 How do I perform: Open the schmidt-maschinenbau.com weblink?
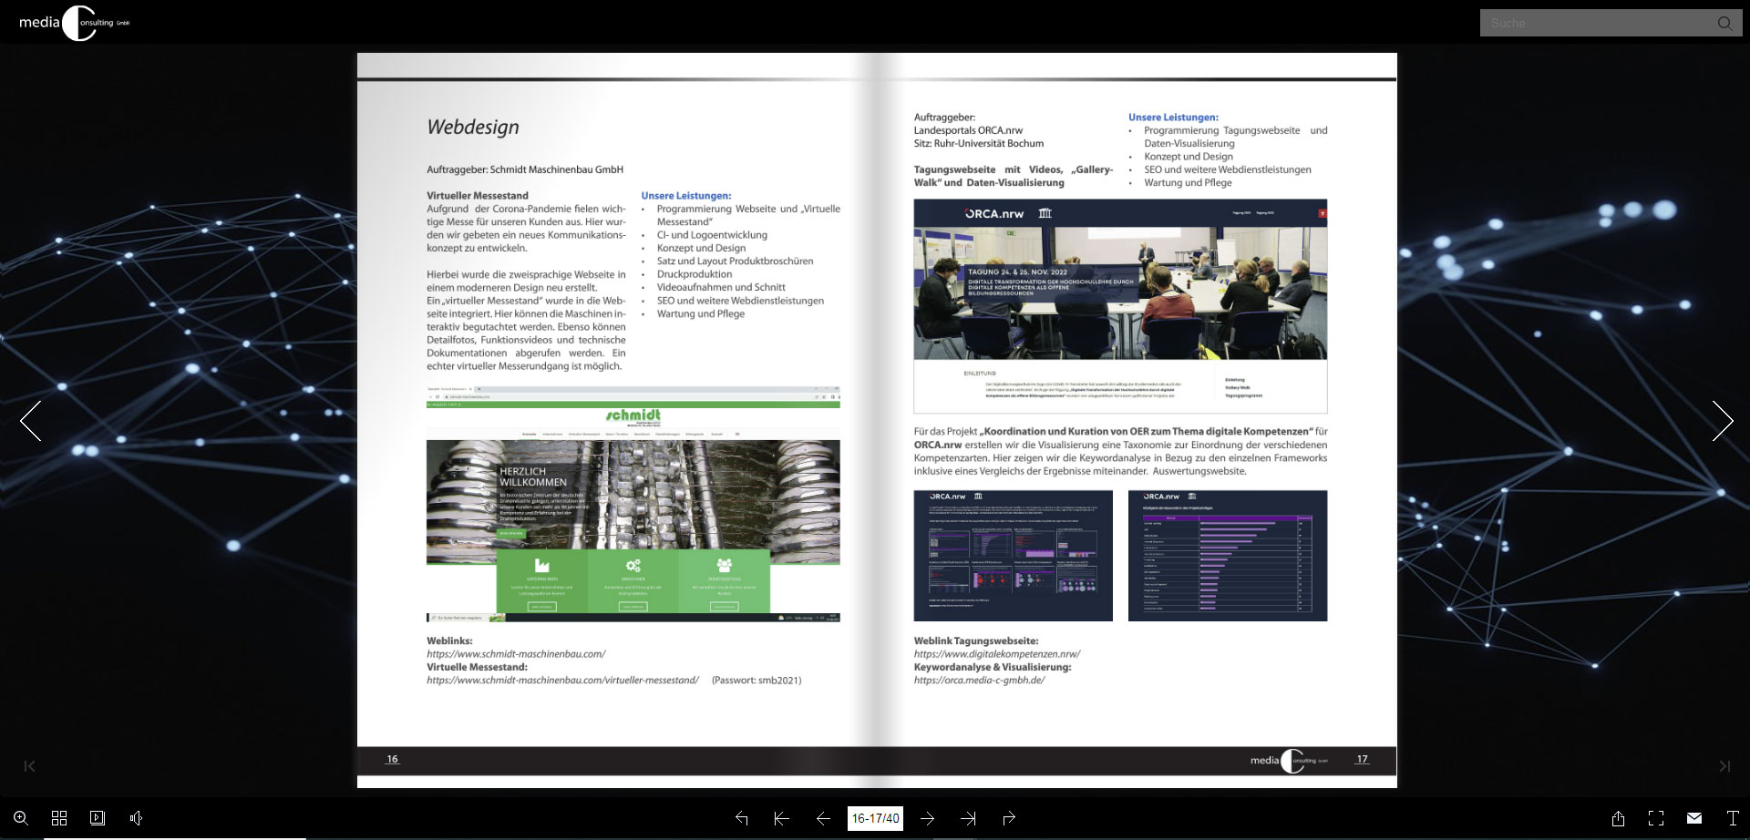coord(516,654)
